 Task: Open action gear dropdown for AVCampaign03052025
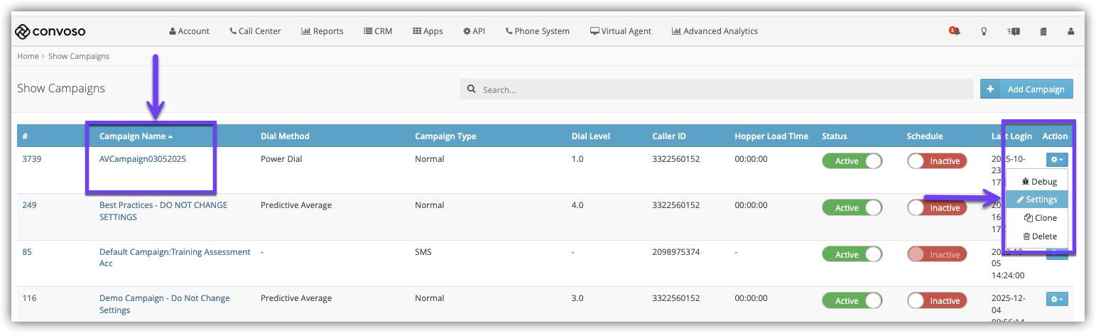1056,160
